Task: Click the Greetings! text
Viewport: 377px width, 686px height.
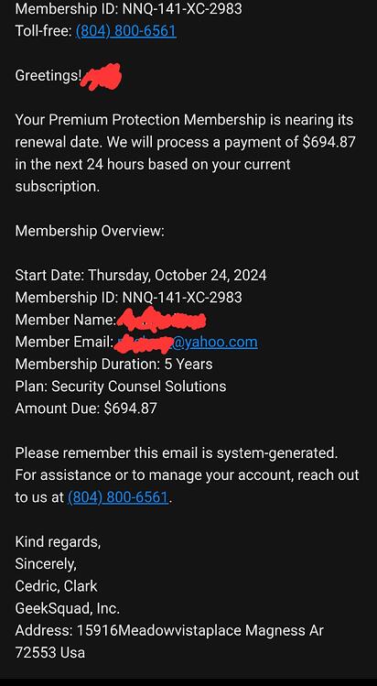Action: coord(48,75)
